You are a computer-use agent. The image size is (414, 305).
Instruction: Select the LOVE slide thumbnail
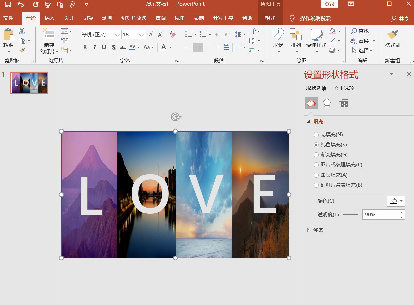pos(29,83)
